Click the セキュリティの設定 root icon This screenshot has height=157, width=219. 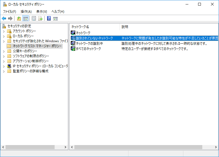[4, 26]
